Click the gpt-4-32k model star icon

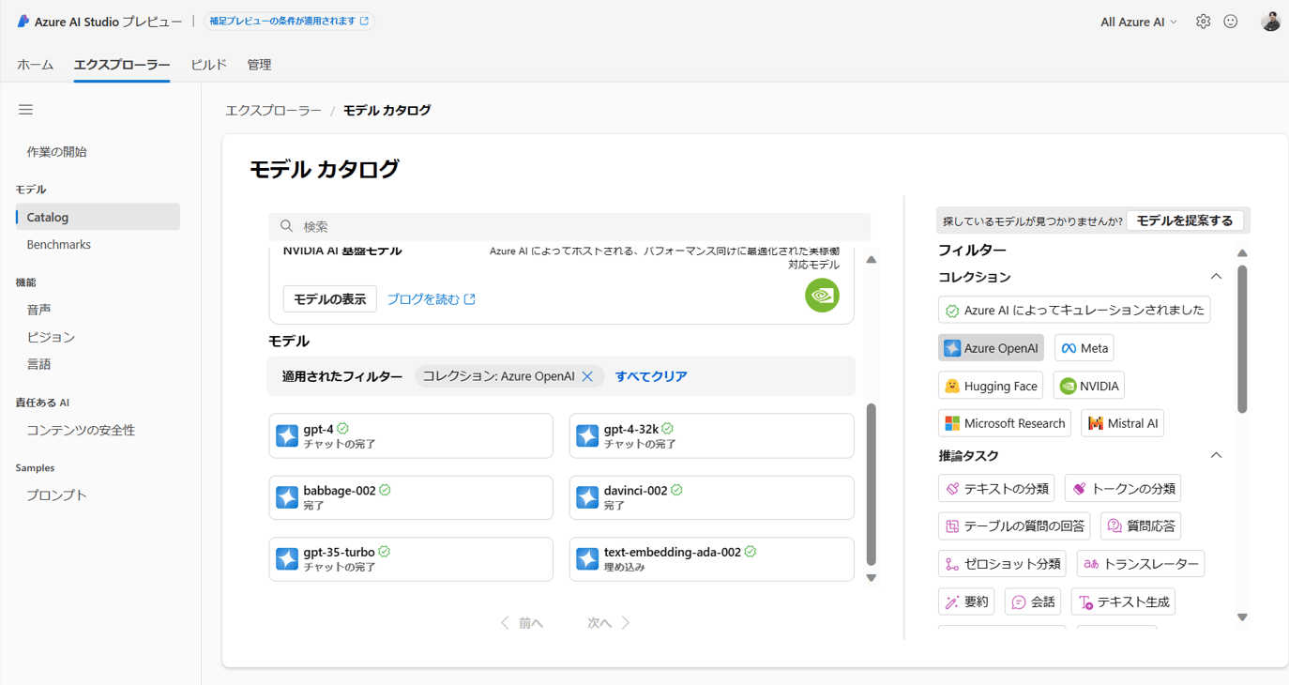point(587,435)
